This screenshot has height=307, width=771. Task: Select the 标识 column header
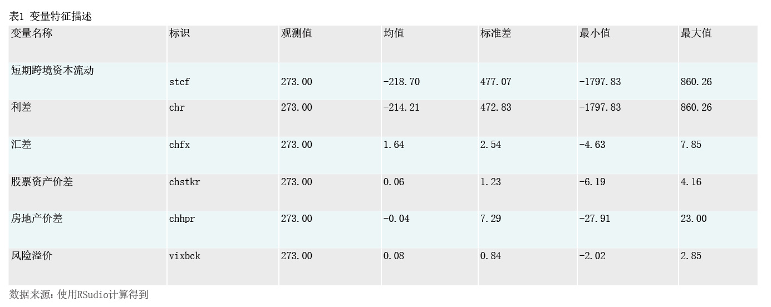coord(179,33)
